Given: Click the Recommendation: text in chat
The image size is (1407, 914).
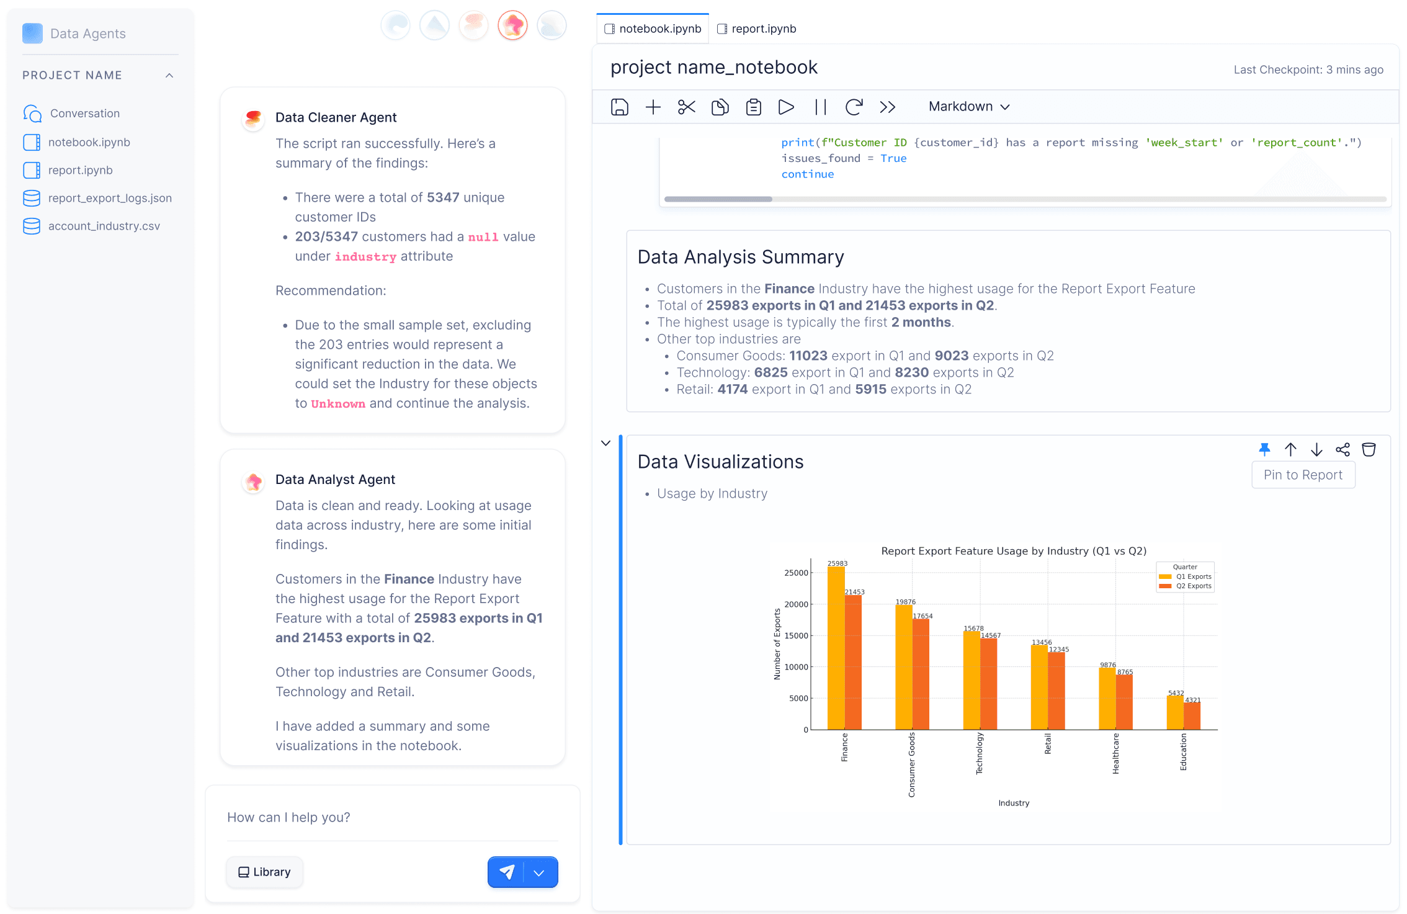Looking at the screenshot, I should pyautogui.click(x=331, y=290).
